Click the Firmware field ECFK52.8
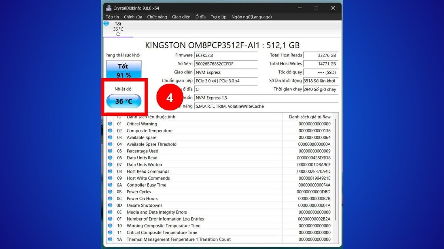Screen dimensions: 444x249 tap(226, 55)
